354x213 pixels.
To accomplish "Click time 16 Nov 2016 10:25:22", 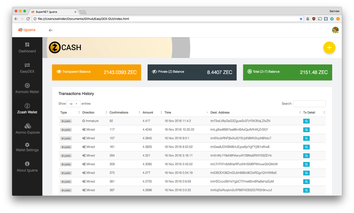I will click(x=179, y=130).
